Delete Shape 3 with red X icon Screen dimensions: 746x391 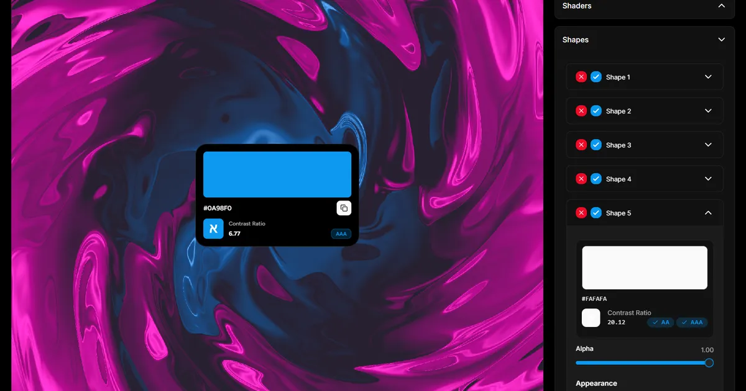click(x=581, y=145)
